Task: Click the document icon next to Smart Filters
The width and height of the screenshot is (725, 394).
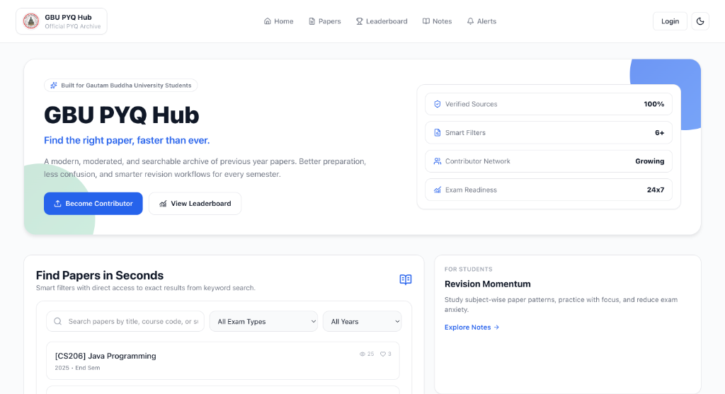Action: [438, 133]
